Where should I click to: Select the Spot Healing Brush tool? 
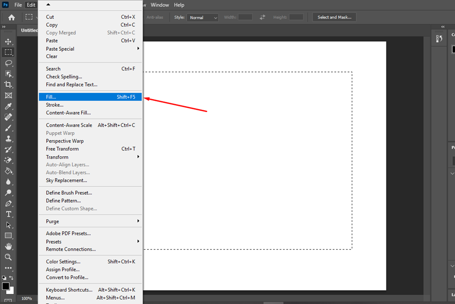tap(8, 117)
